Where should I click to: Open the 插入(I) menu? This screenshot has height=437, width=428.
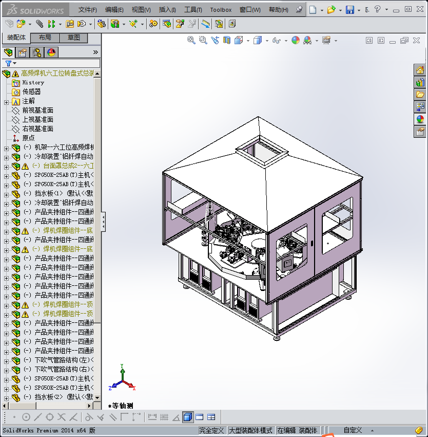167,10
